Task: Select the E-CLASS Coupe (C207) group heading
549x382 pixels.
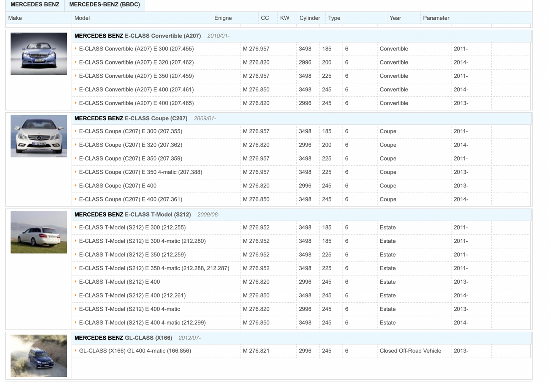Action: point(131,118)
